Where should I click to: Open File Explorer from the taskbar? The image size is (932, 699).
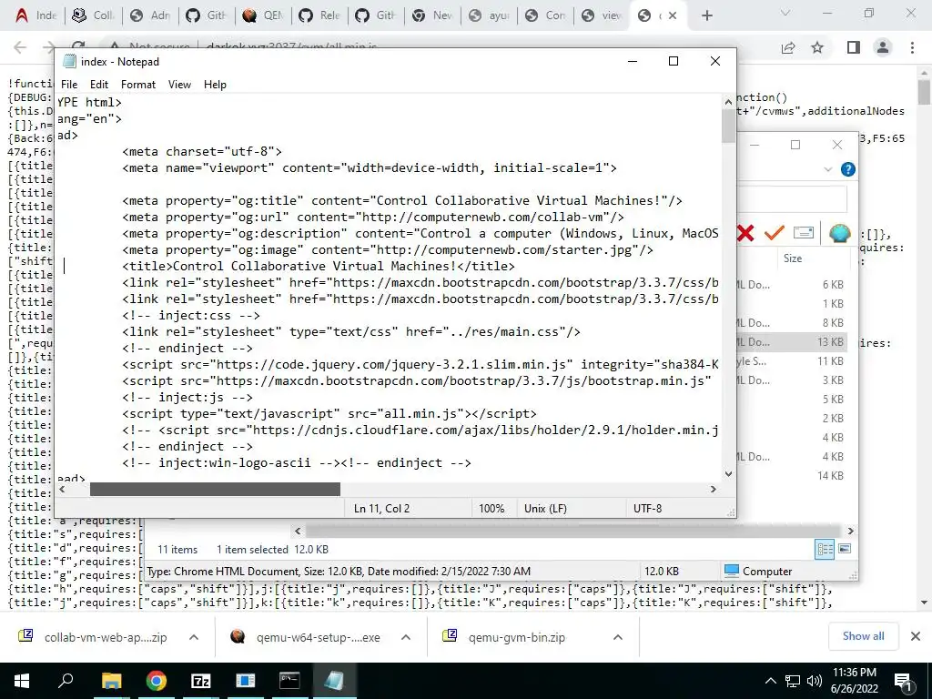tap(111, 681)
